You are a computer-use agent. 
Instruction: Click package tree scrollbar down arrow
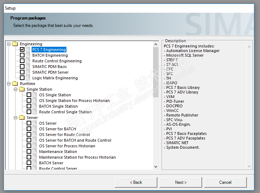(156, 166)
